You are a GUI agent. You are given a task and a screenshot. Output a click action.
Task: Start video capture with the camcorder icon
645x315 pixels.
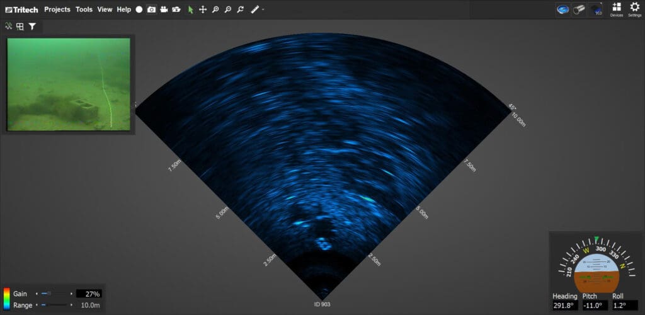pyautogui.click(x=164, y=9)
